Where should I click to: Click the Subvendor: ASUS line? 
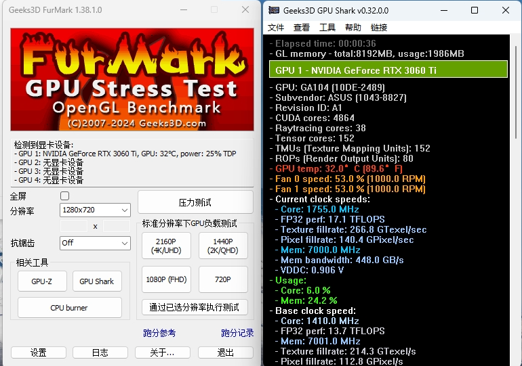pos(338,97)
